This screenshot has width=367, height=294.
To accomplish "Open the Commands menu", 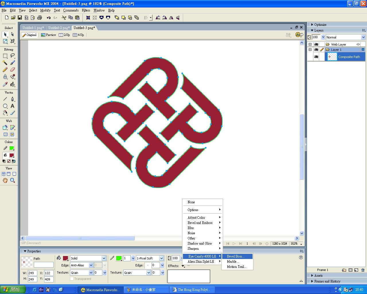I will [x=71, y=10].
